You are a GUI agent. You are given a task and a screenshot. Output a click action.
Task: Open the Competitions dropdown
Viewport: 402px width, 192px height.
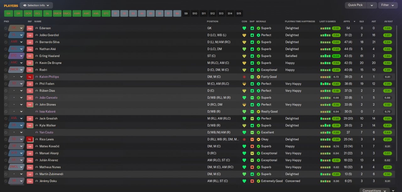click(375, 190)
